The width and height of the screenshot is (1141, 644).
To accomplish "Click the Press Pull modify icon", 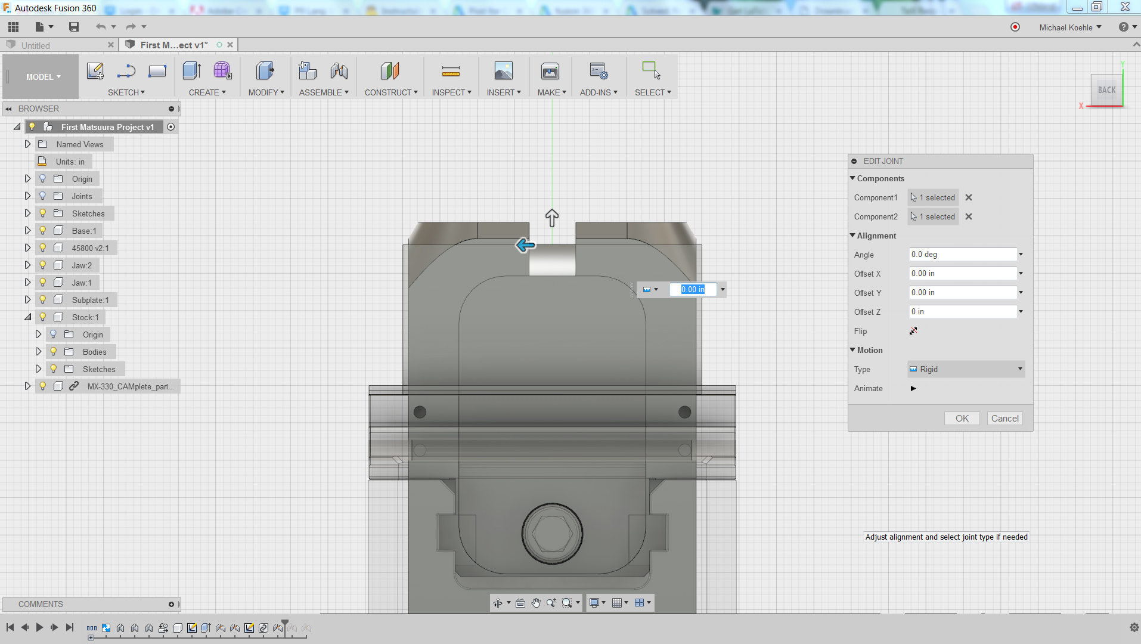I will (x=265, y=72).
